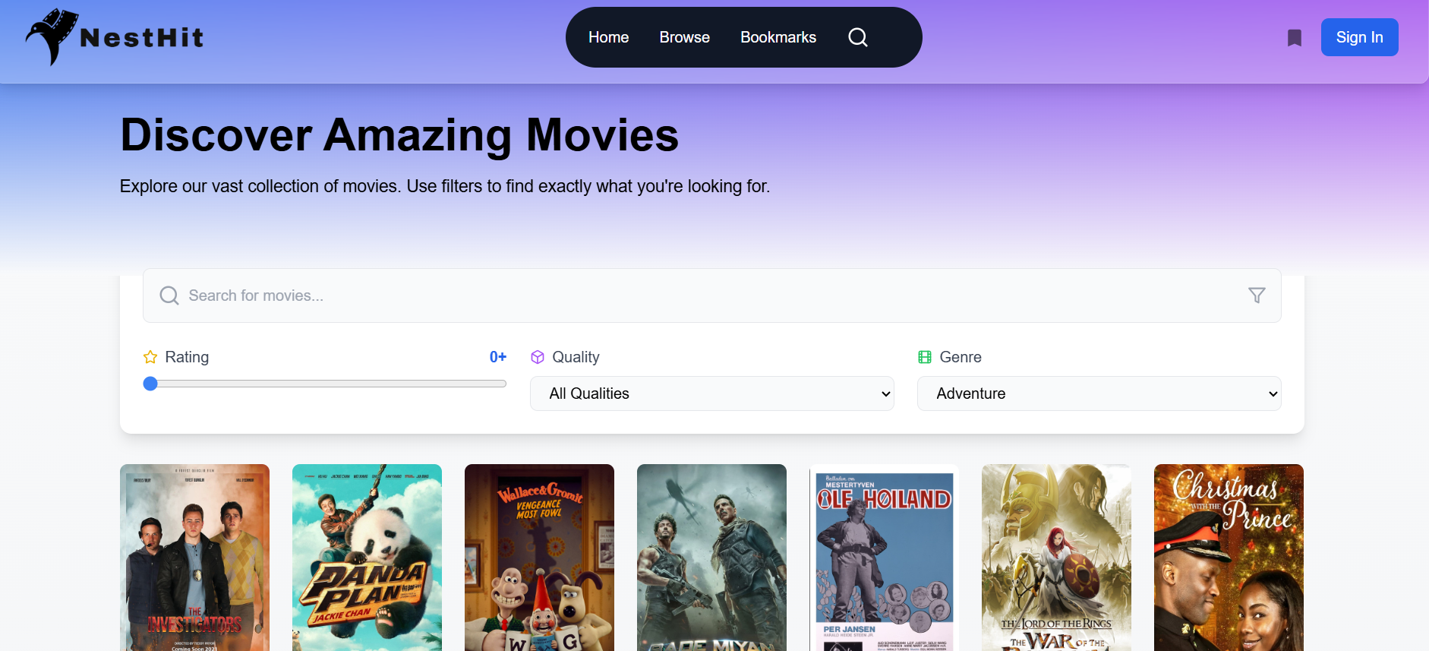Viewport: 1429px width, 651px height.
Task: Open the Adventure genre dropdown
Action: tap(1099, 393)
